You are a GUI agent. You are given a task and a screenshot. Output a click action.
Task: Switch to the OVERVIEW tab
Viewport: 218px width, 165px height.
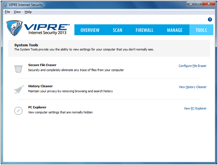pyautogui.click(x=90, y=30)
